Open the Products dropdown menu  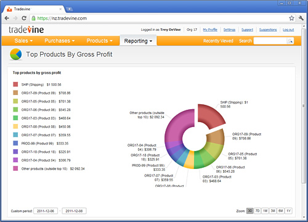(x=100, y=41)
